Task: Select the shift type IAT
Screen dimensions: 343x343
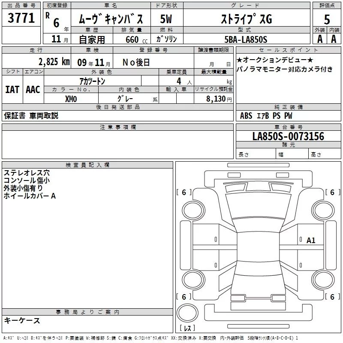Action: click(12, 90)
